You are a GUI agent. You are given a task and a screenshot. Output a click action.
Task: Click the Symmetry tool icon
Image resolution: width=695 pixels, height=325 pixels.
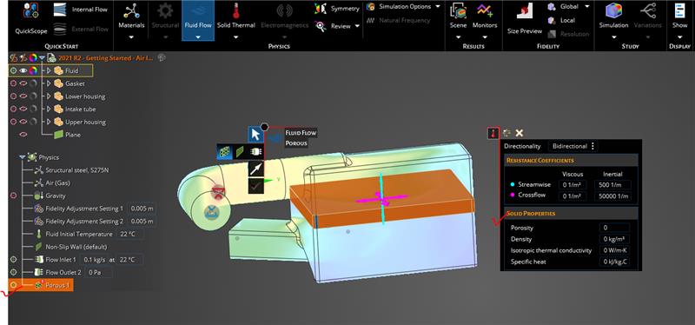(x=320, y=9)
